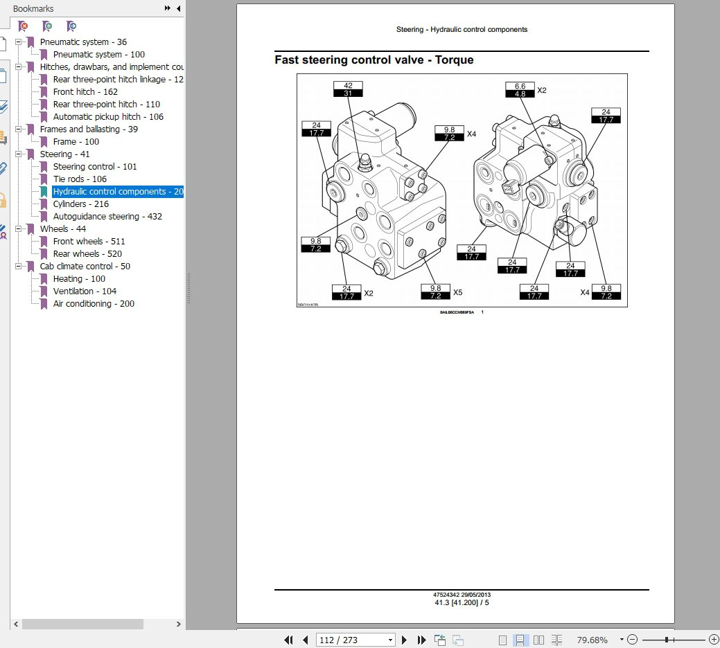Select the Hydraulic control components bookmark
The image size is (720, 648).
point(117,191)
